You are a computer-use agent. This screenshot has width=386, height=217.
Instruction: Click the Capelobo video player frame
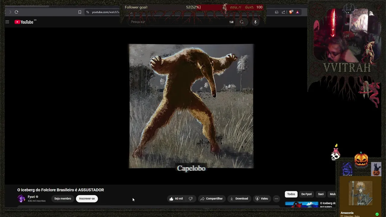191,106
